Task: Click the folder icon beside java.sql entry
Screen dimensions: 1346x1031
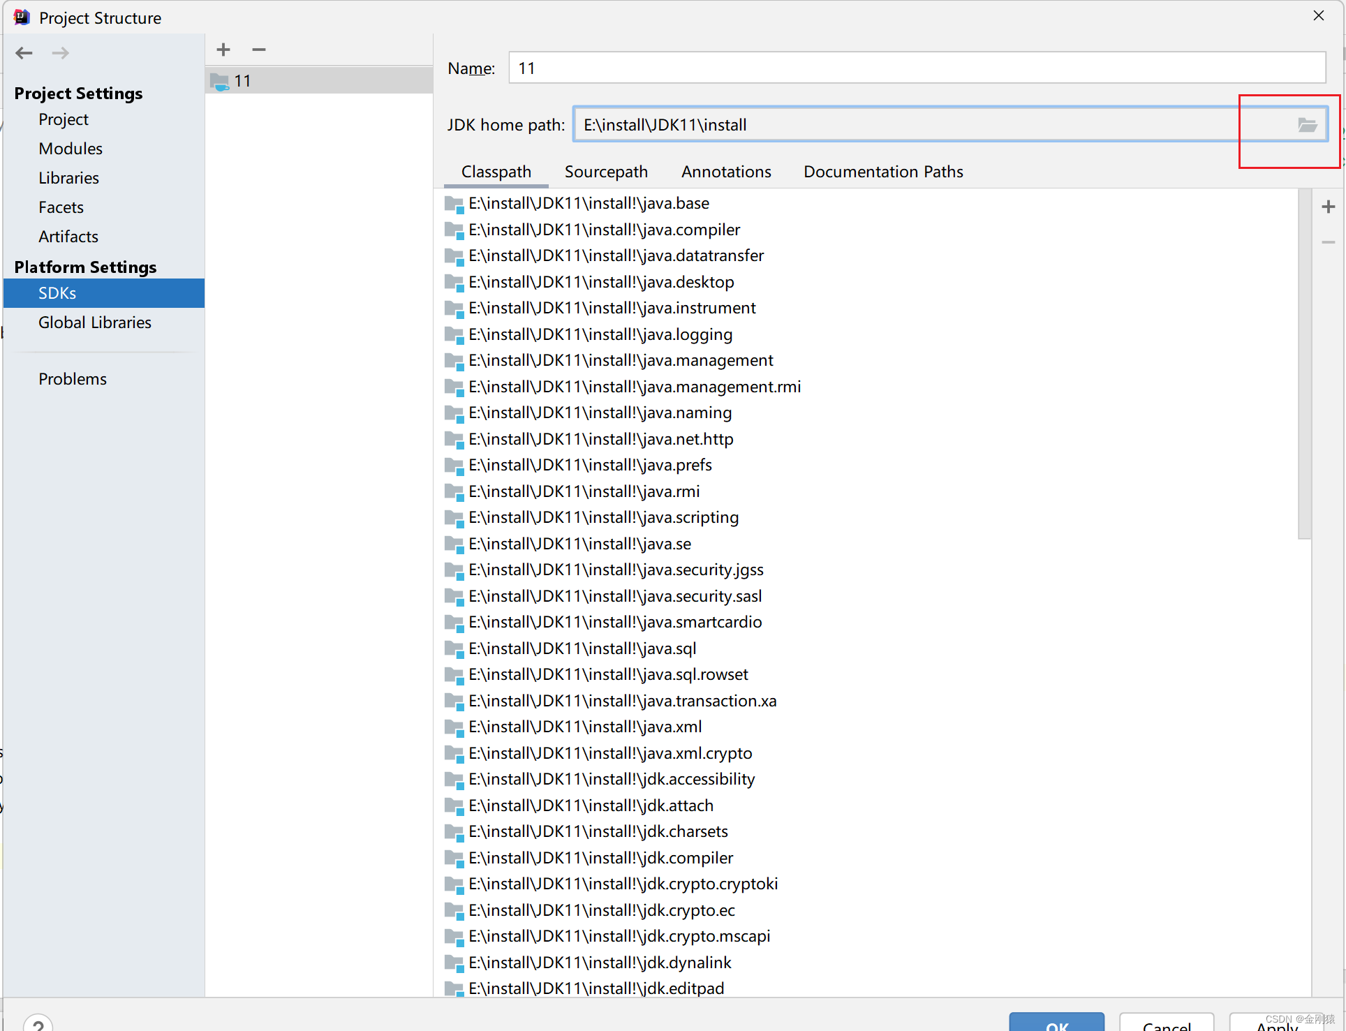Action: pos(454,649)
